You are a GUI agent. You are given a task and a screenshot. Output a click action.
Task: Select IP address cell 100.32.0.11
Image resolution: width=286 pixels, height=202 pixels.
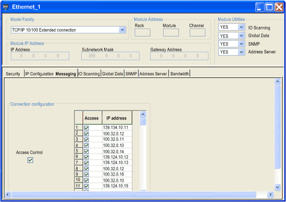coord(117,139)
